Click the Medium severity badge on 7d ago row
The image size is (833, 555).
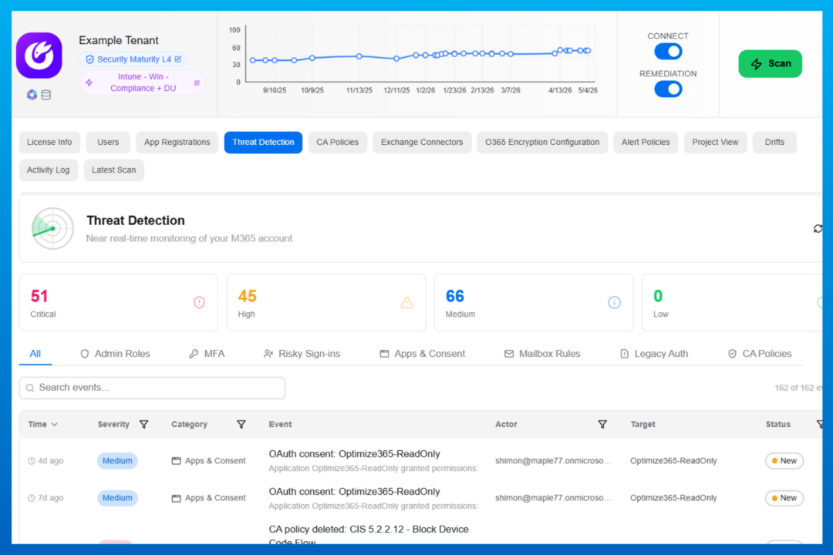coord(117,498)
